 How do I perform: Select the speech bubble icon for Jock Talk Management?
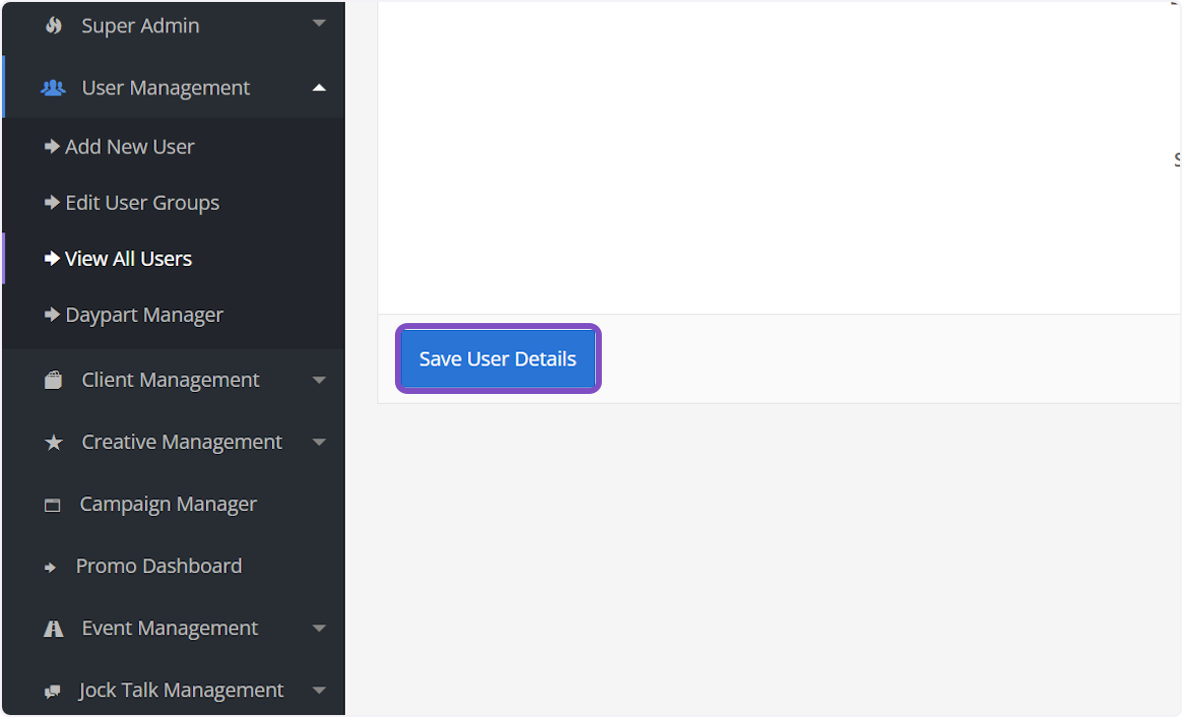click(x=52, y=689)
